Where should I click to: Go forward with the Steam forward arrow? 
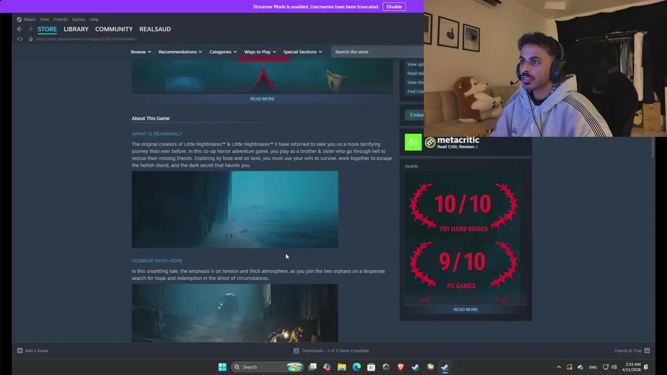[30, 29]
